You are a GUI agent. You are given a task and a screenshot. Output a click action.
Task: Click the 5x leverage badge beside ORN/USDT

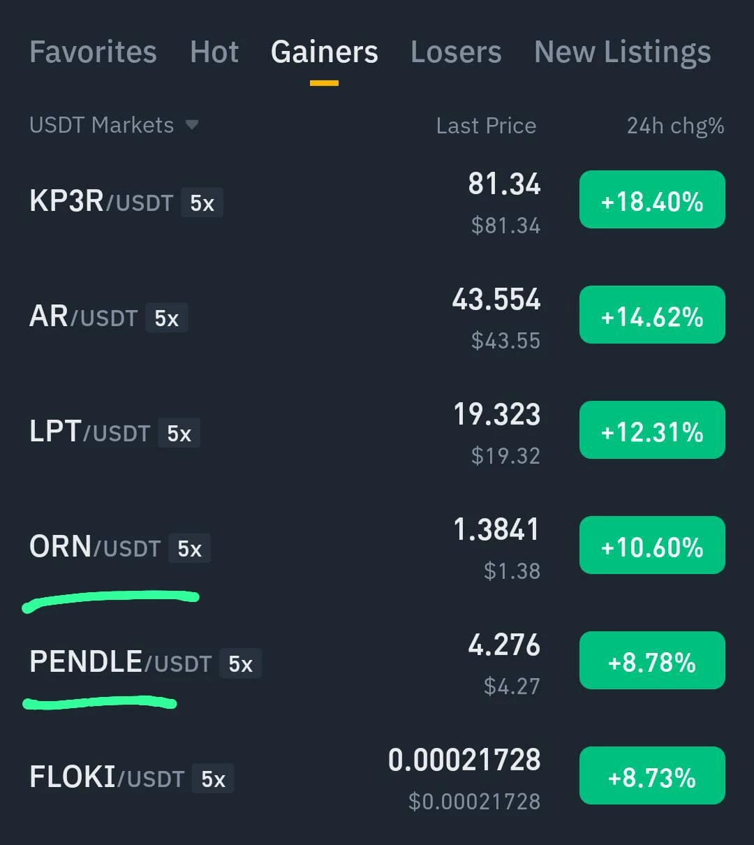(x=189, y=548)
